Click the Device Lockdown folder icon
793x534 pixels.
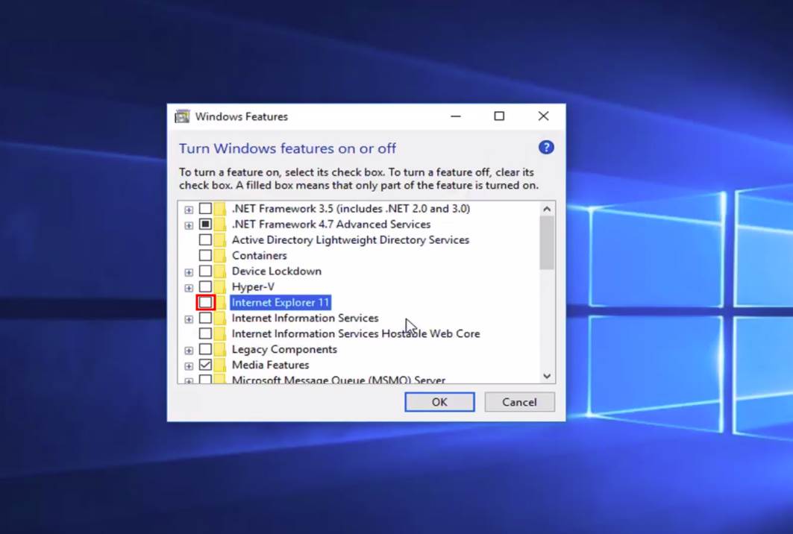(x=220, y=271)
